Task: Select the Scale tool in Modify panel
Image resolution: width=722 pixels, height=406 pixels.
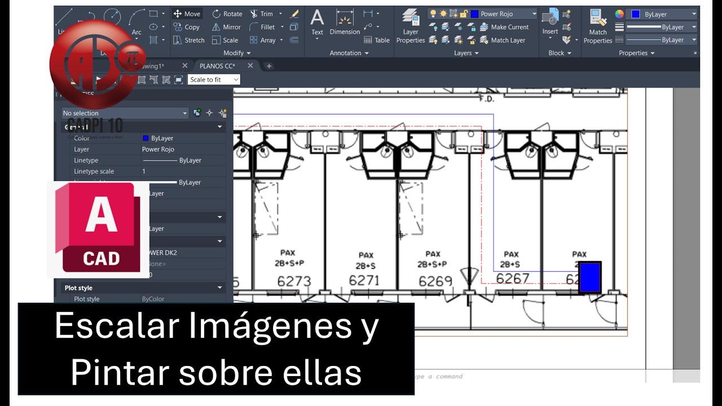Action: [224, 40]
